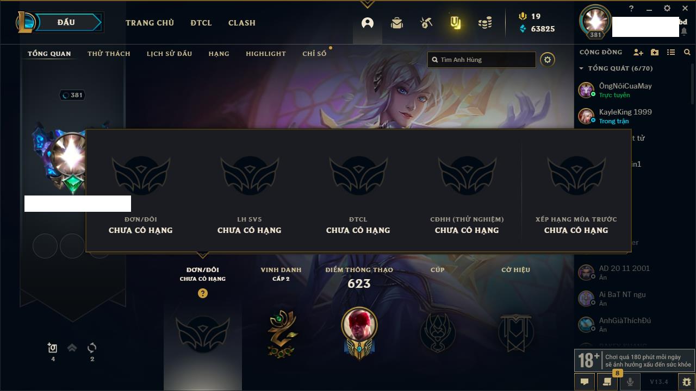The image size is (696, 391).
Task: Switch to the Lịch Sử Đấu tab
Action: click(169, 54)
